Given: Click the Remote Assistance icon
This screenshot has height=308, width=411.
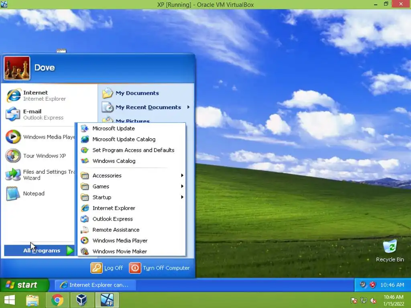Looking at the screenshot, I should point(85,230).
